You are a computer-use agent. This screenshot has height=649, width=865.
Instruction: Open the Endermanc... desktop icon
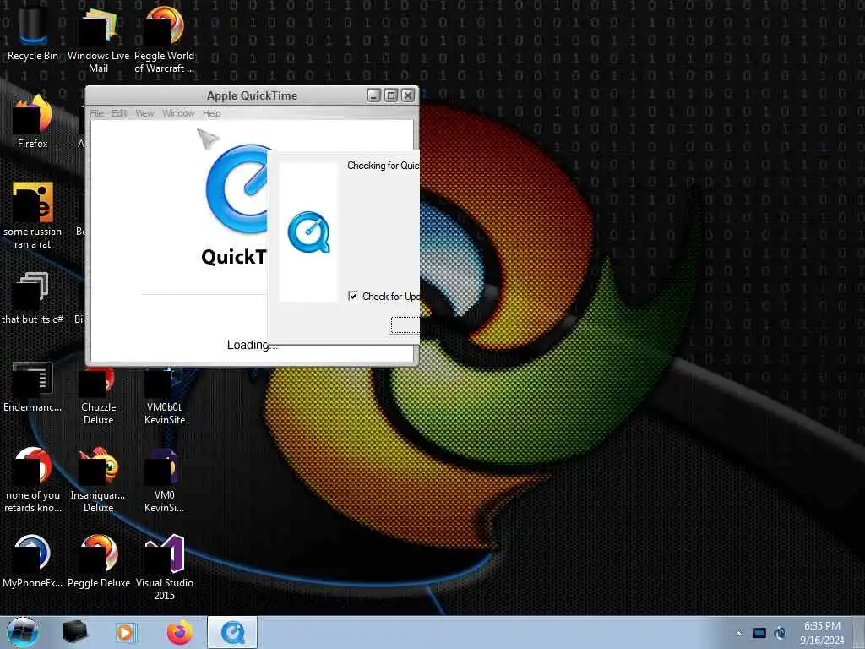(x=33, y=386)
